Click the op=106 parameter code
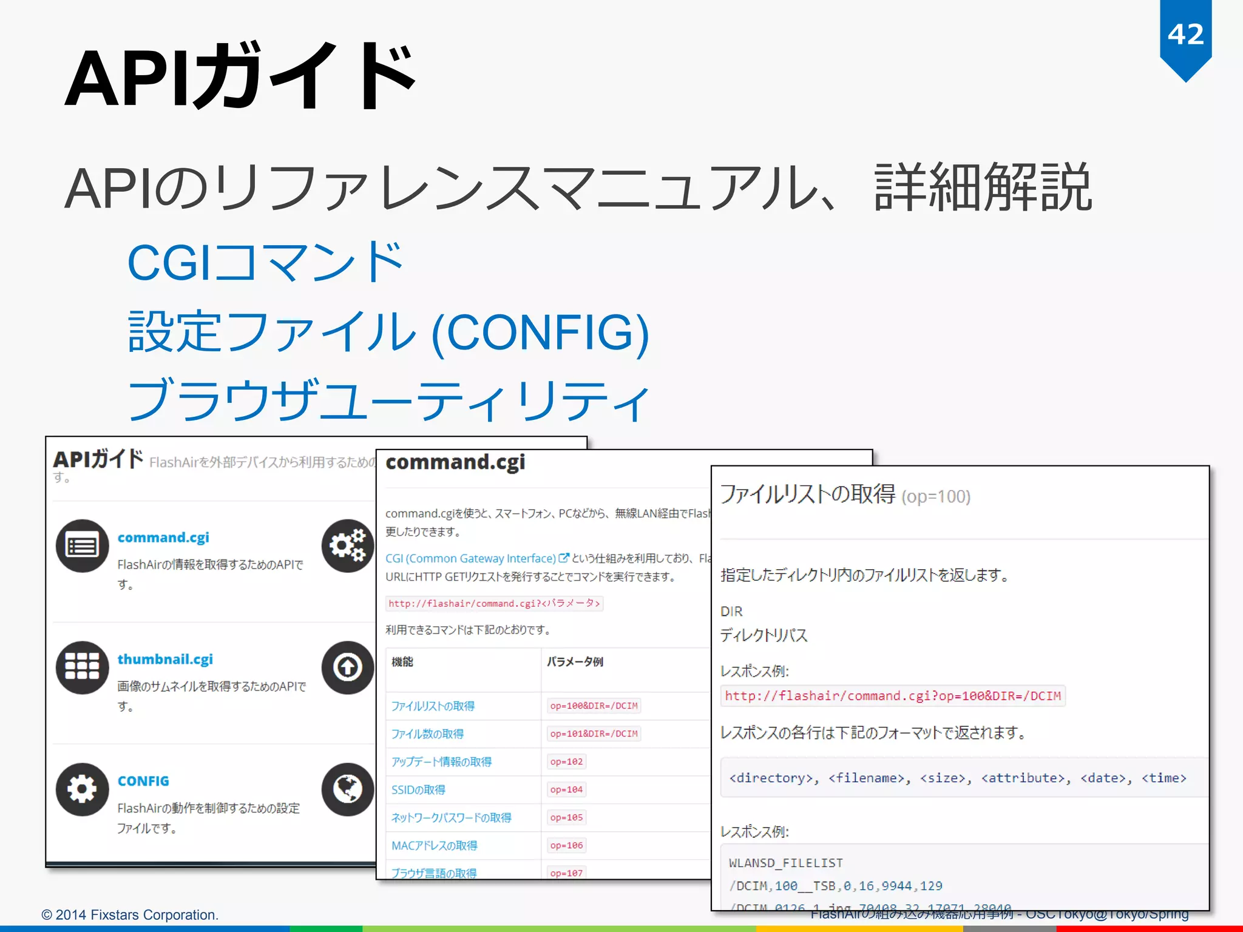1243x932 pixels. (566, 845)
